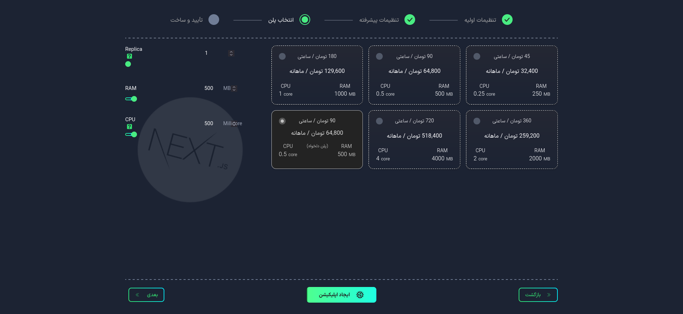Click the 32,400 monthly price text
Screen dimensions: 683x314
click(512, 71)
